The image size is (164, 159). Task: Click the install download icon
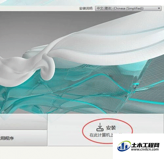point(100,127)
